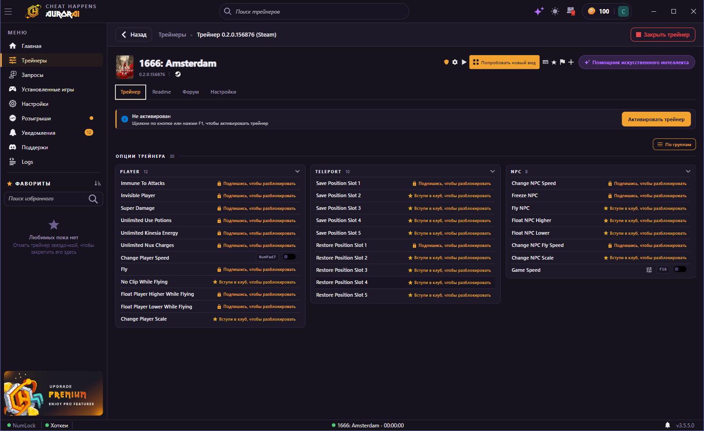704x431 pixels.
Task: Click the Попробовать новый вид button
Action: click(504, 62)
